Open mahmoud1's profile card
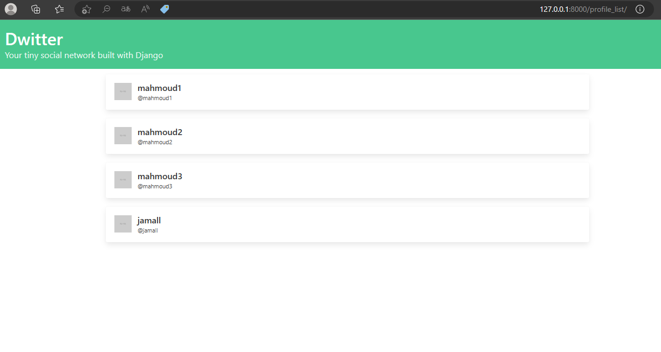The width and height of the screenshot is (661, 352). (x=347, y=92)
